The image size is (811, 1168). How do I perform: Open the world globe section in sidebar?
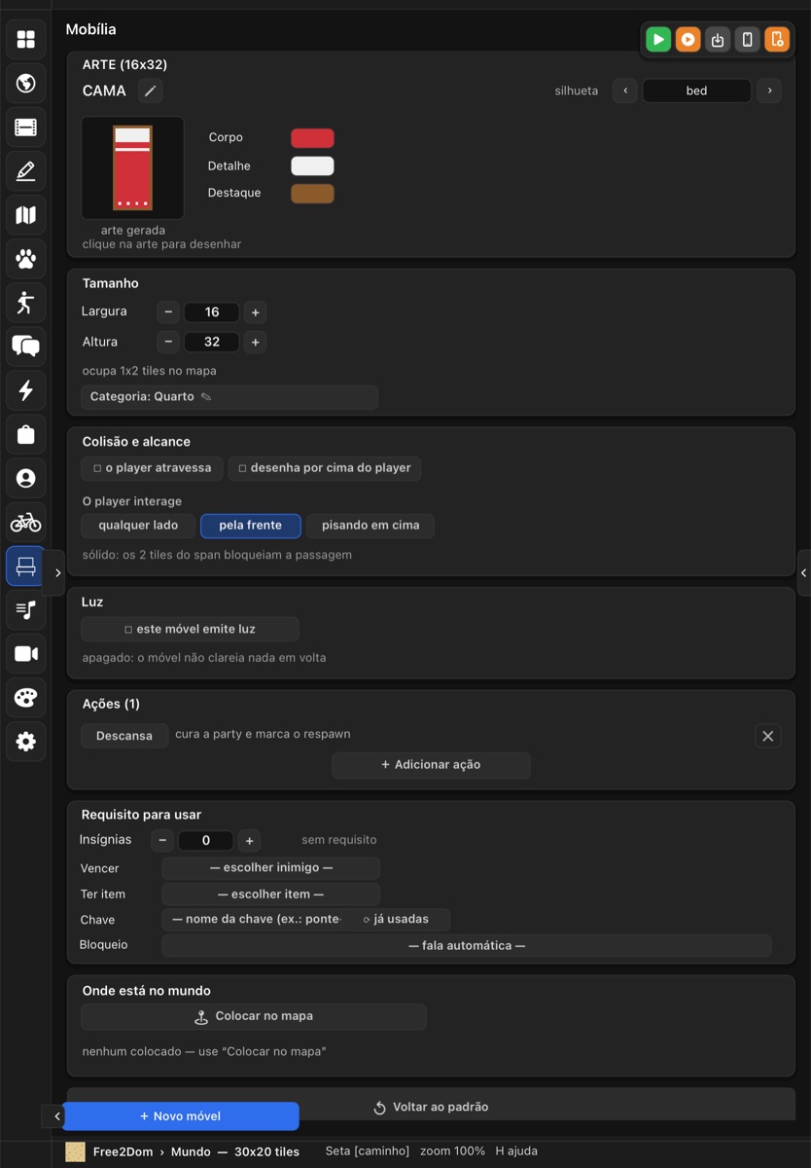pyautogui.click(x=26, y=83)
